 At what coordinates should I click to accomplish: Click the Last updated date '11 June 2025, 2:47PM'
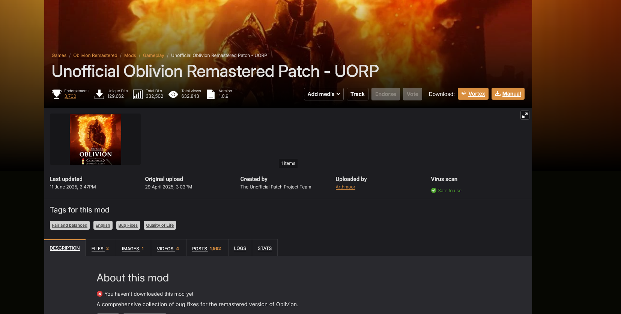[x=73, y=187]
